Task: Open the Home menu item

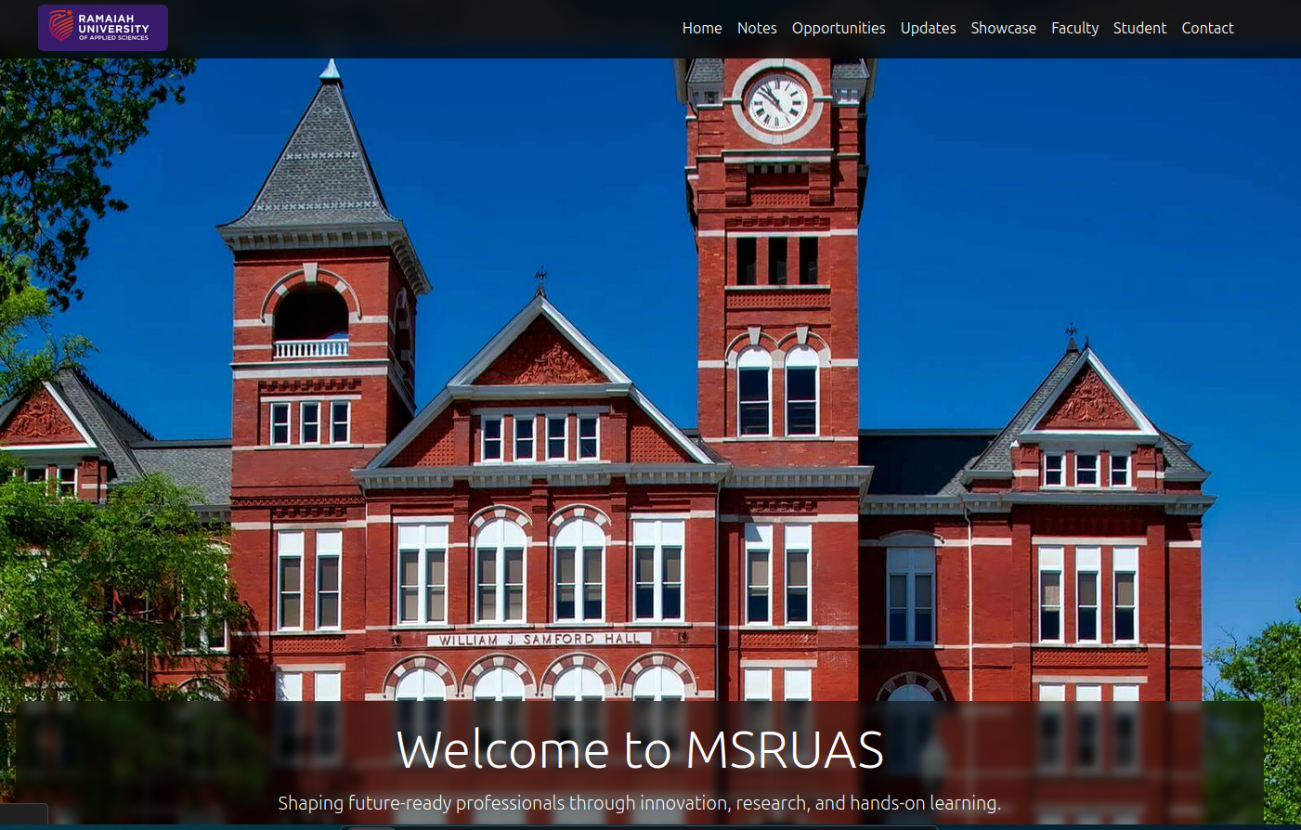Action: point(702,28)
